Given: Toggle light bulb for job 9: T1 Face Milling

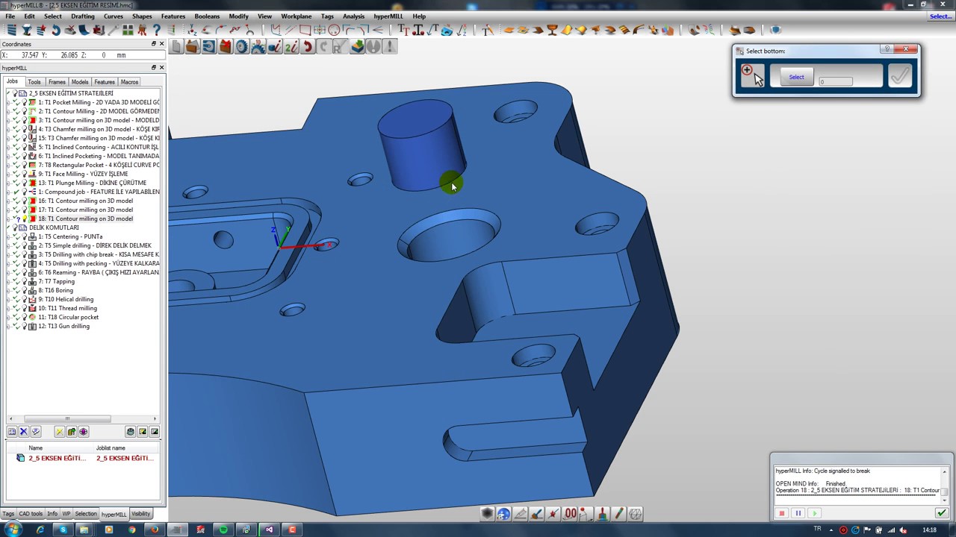Looking at the screenshot, I should [x=24, y=174].
